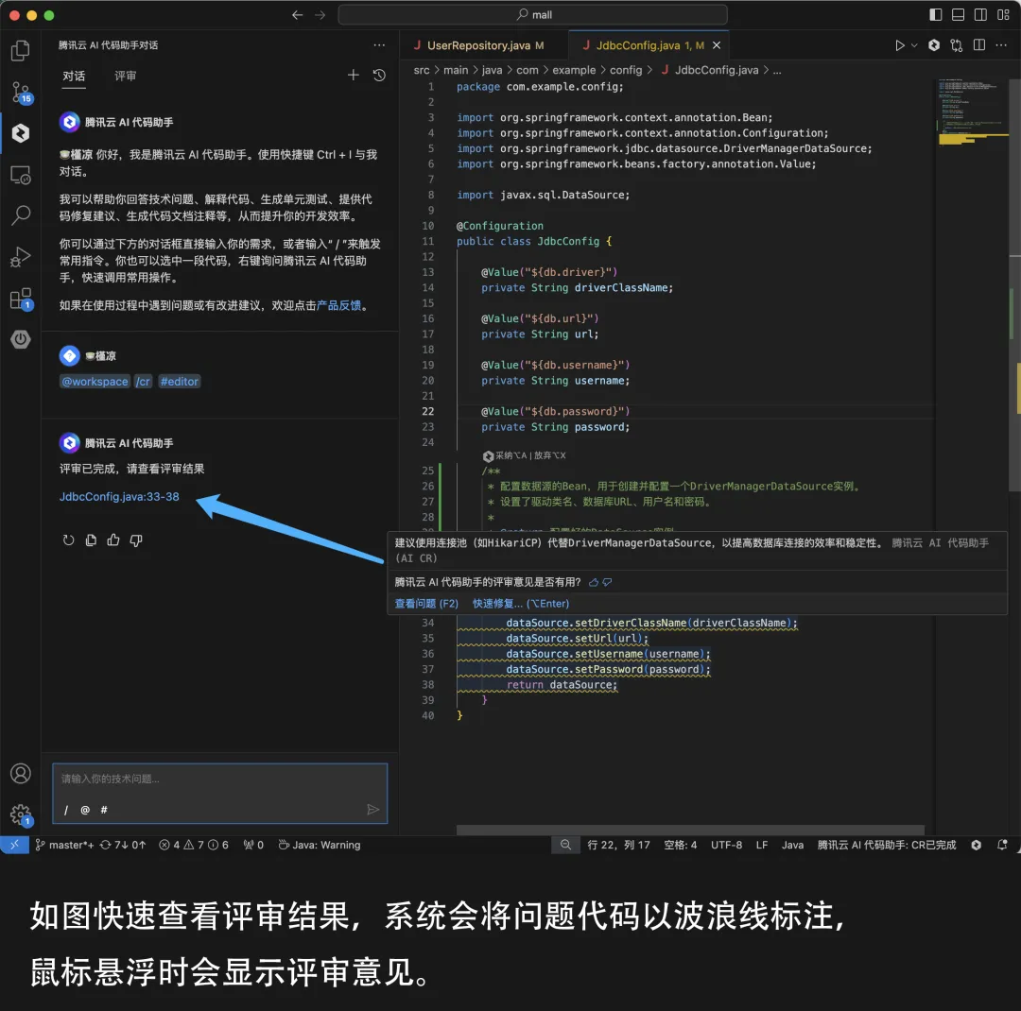This screenshot has width=1021, height=1011.
Task: Insert # reference in chat input
Action: click(104, 810)
